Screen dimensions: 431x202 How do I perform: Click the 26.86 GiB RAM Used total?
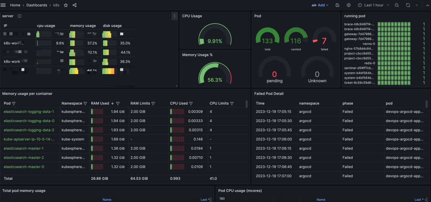[100, 178]
